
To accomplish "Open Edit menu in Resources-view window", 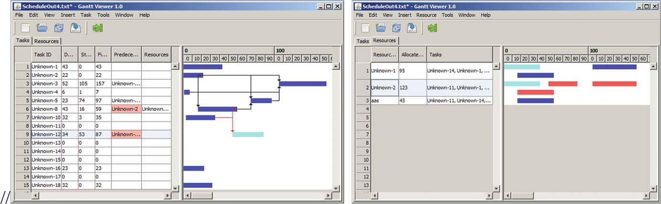I will point(374,15).
